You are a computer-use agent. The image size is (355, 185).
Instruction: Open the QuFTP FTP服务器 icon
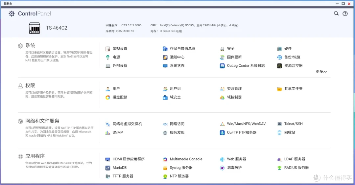pos(222,132)
